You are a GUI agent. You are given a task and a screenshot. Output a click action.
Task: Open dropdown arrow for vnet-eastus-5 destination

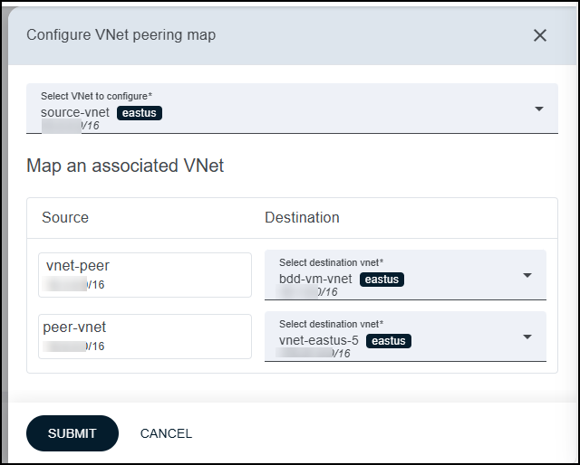coord(527,337)
